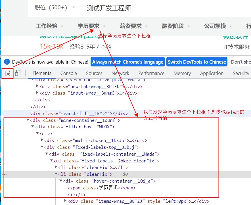Collapse the mine-container__1oUnf div node

[x=28, y=120]
